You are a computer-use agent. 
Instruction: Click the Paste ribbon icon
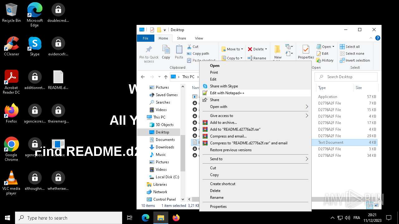179,52
